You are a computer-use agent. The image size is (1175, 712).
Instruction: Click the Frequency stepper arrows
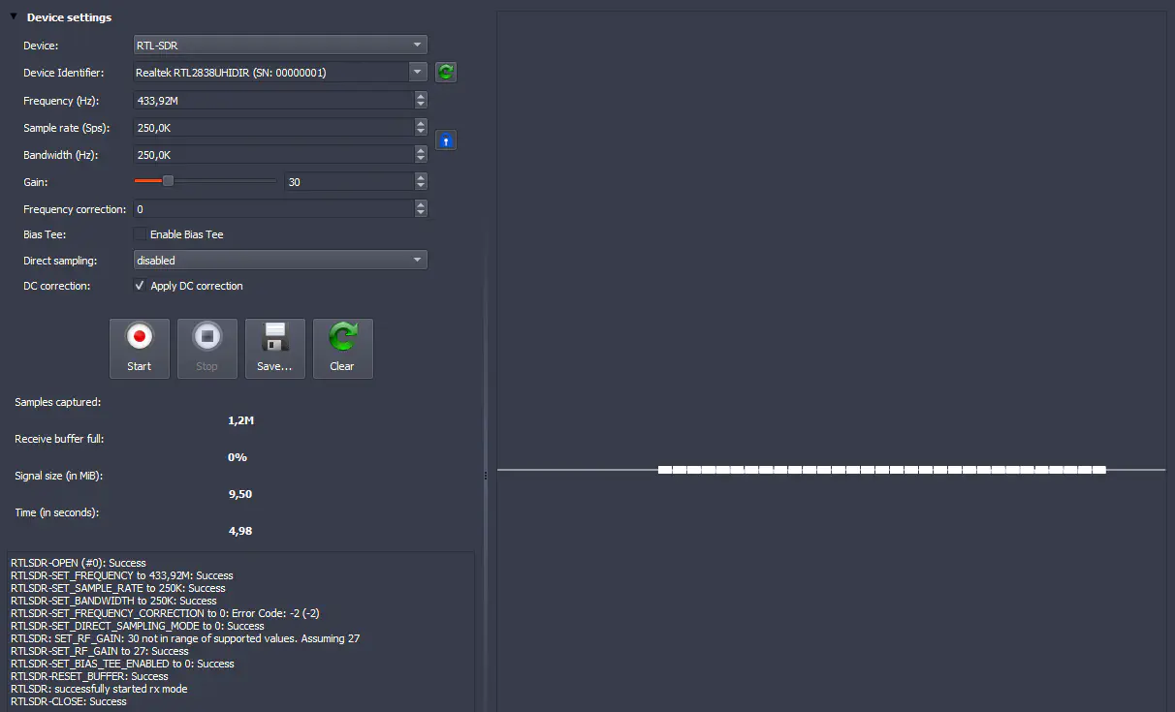(421, 100)
